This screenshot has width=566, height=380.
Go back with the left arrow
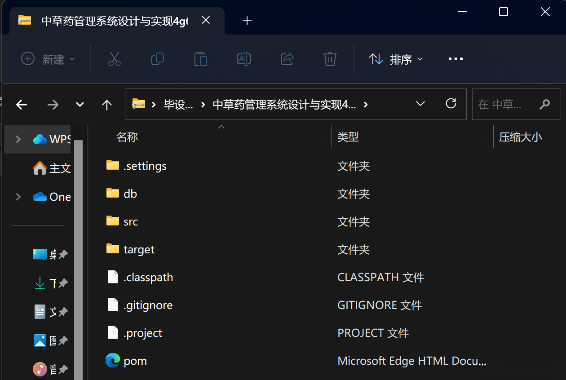[x=22, y=105]
